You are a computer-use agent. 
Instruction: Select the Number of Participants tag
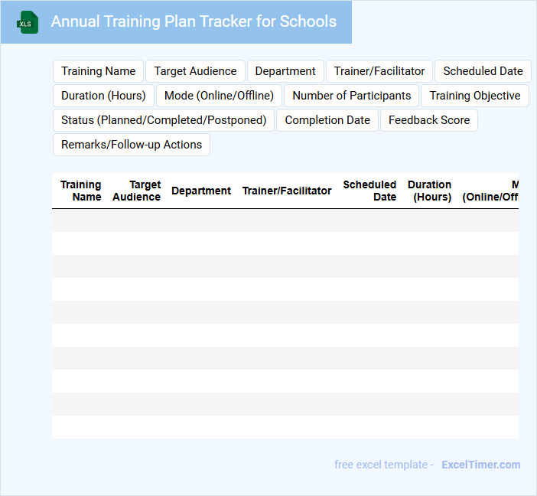351,96
